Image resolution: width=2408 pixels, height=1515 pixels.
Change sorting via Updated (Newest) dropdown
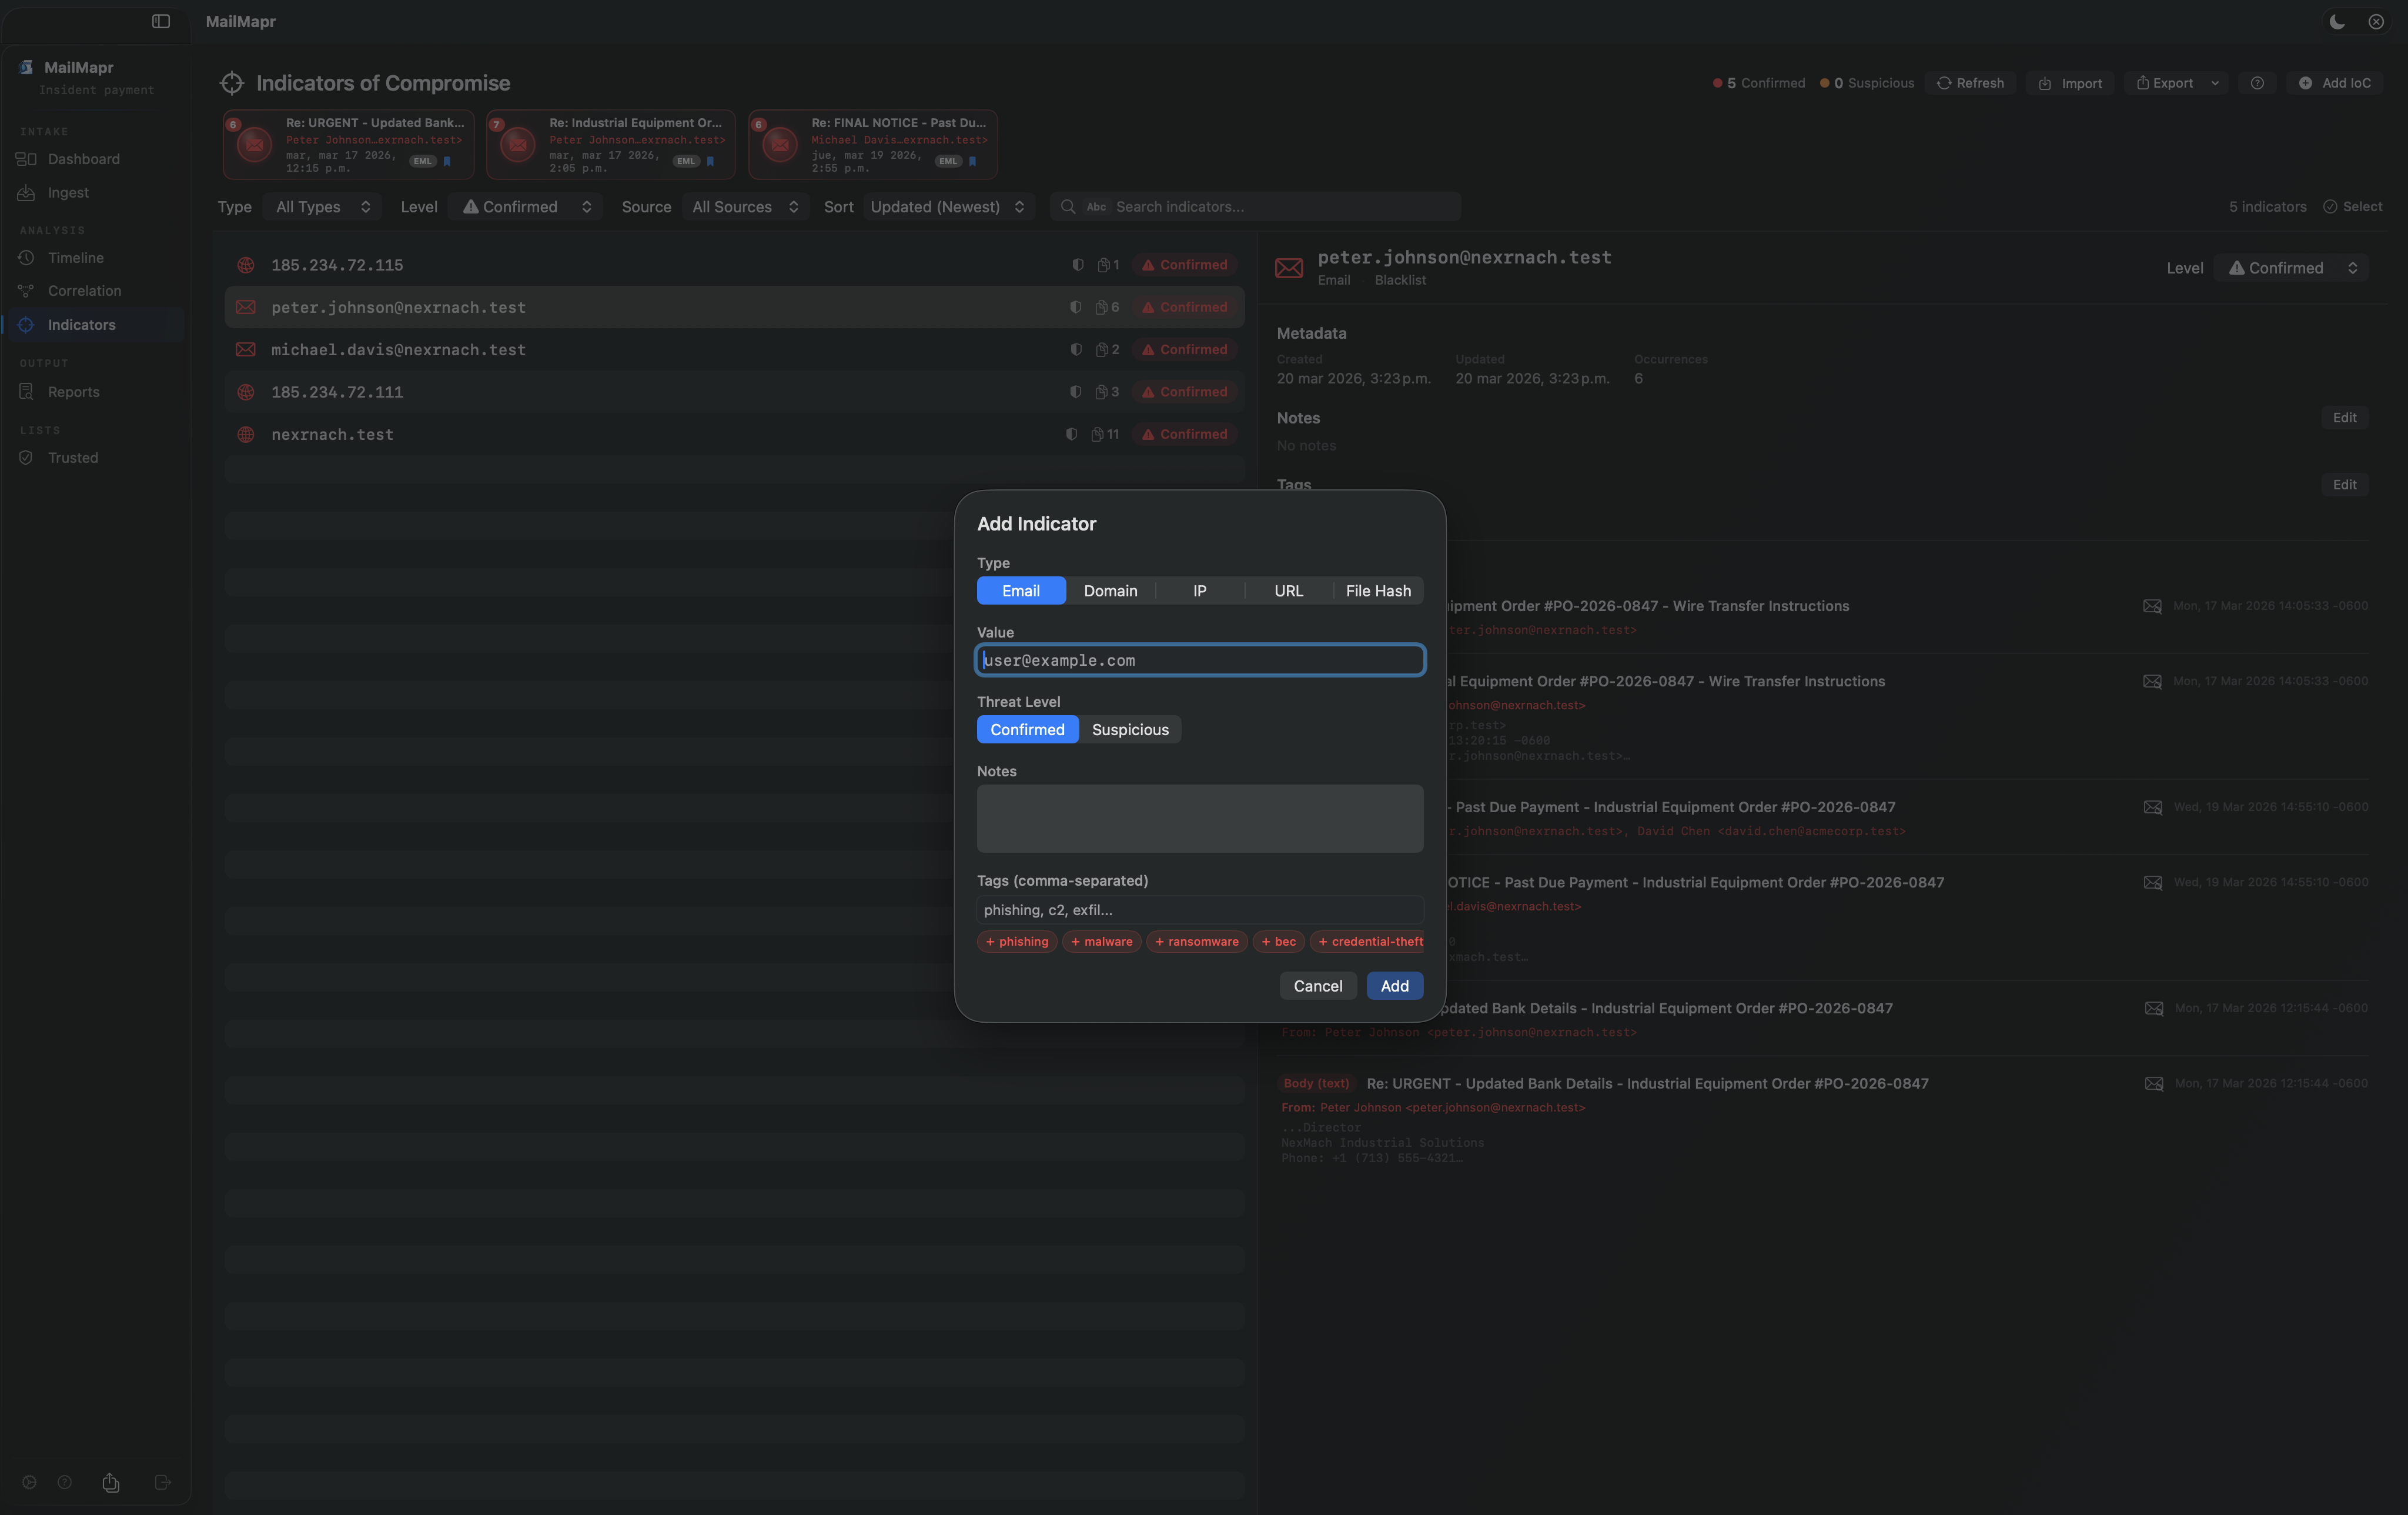pos(947,206)
